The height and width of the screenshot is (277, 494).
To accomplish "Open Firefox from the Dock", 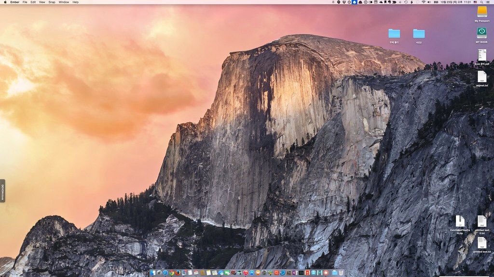I will 178,273.
